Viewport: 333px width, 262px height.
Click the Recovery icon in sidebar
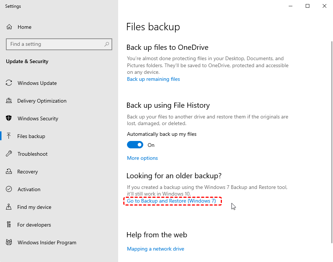(9, 171)
